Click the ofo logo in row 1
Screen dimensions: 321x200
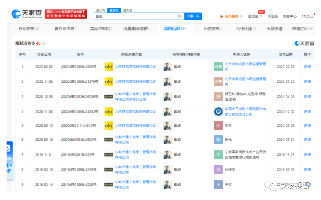[108, 67]
